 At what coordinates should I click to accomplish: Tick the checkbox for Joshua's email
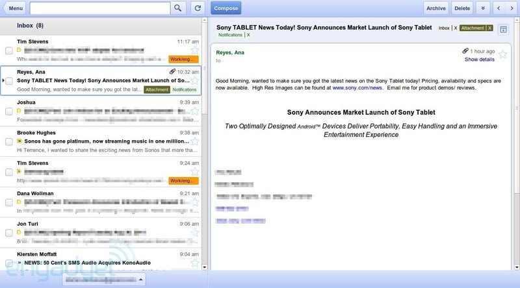click(9, 112)
